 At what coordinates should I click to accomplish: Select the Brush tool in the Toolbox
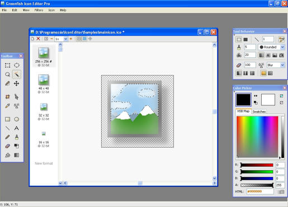(17, 137)
